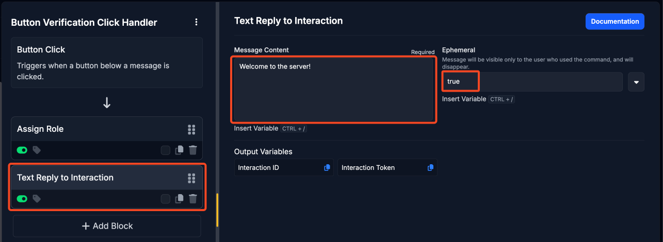
Task: Click the tag icon in Text Reply block
Action: coord(37,199)
